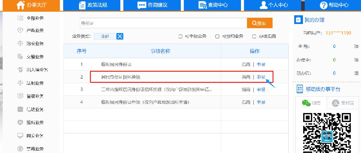Click the 身份证 search input field
361x153 pixels.
[x=162, y=23]
